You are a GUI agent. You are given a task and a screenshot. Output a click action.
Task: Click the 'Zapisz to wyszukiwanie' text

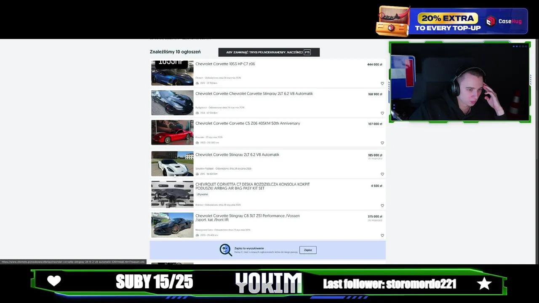[x=249, y=248]
